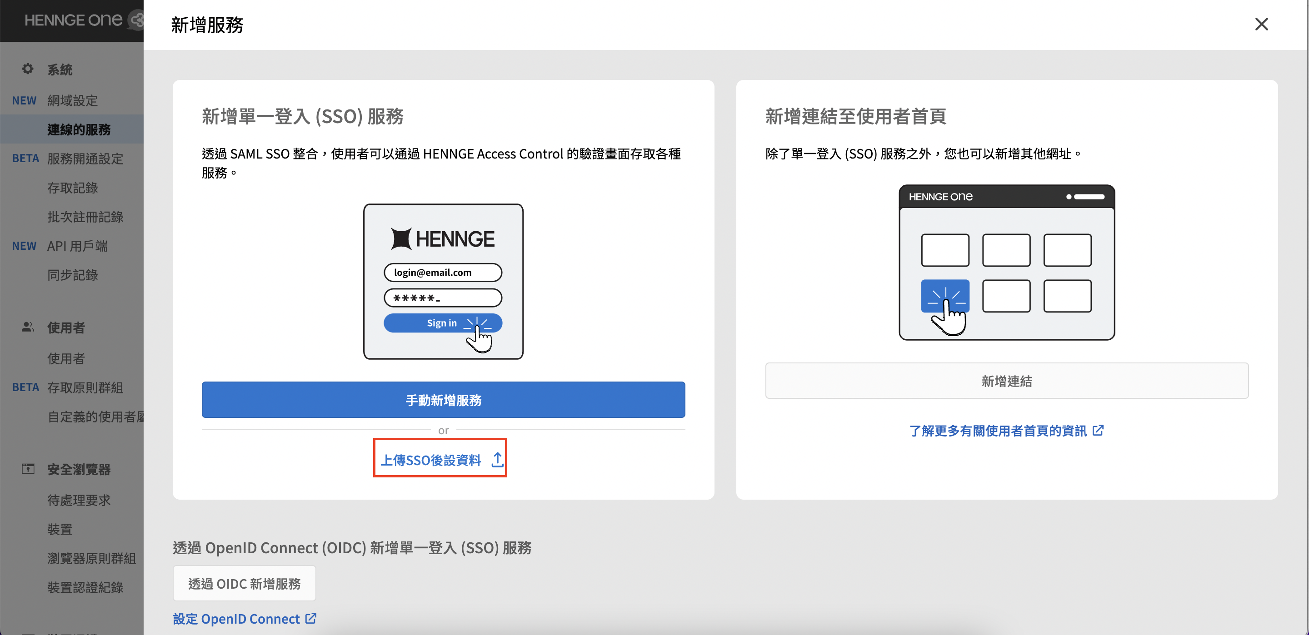Click the gear icon next to 系統
The height and width of the screenshot is (635, 1309).
coord(28,69)
